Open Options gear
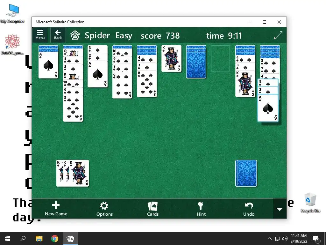The image size is (326, 245). [104, 209]
